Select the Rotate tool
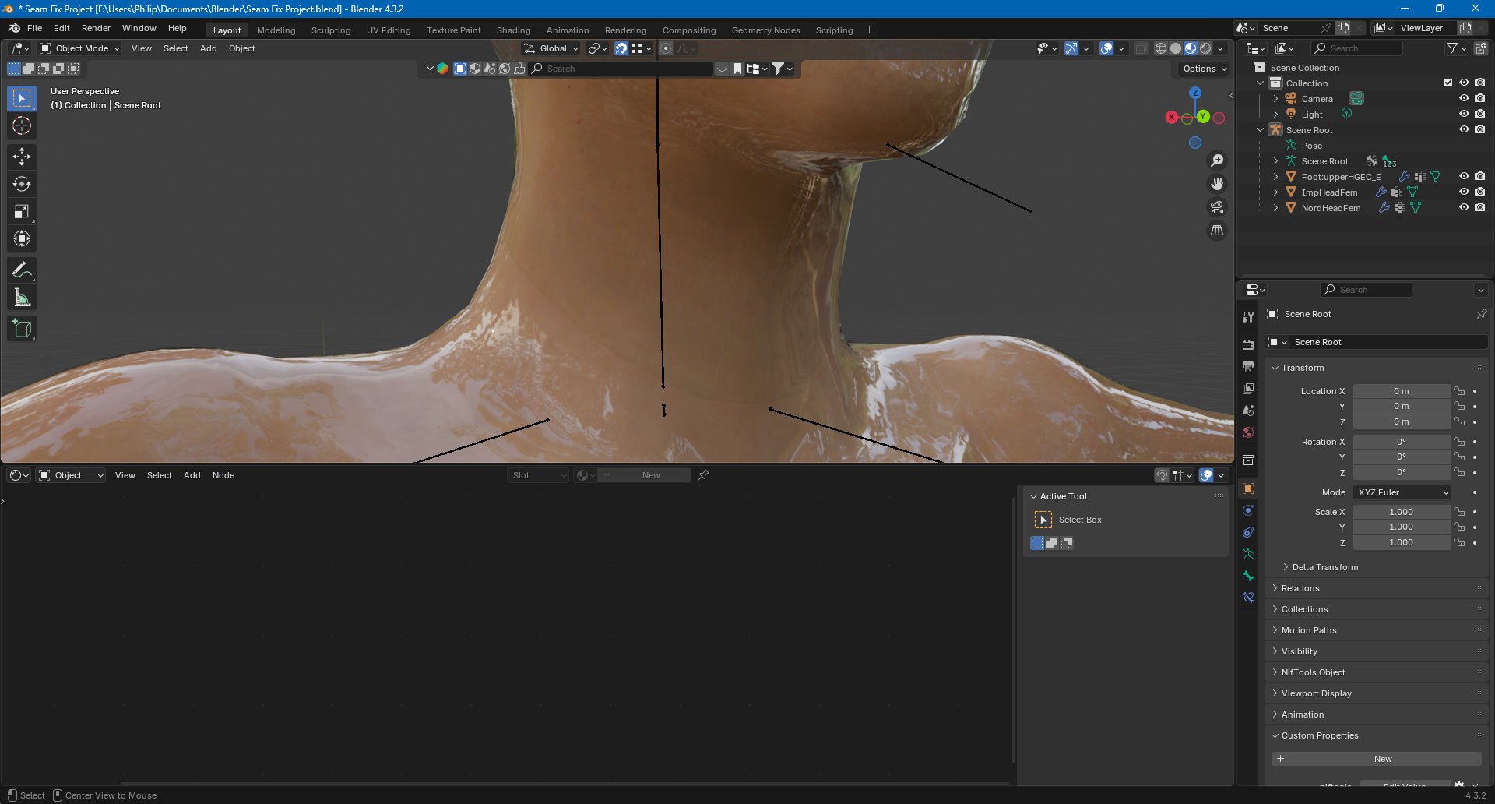The image size is (1495, 804). coord(22,185)
